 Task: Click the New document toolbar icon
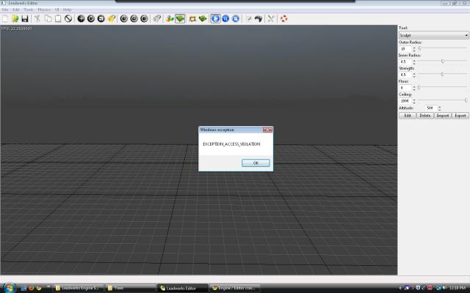(x=5, y=18)
